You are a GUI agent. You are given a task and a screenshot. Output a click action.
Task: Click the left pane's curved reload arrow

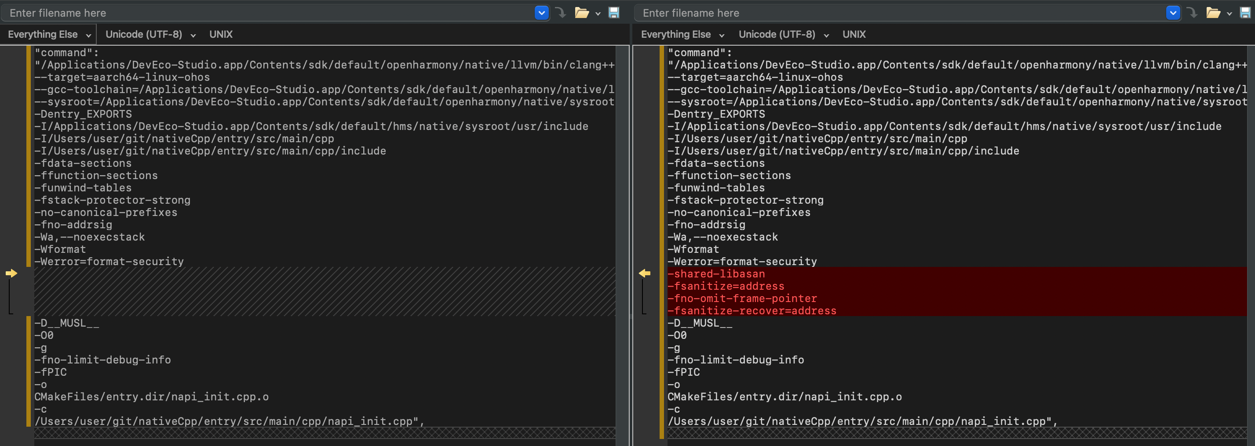pos(561,13)
